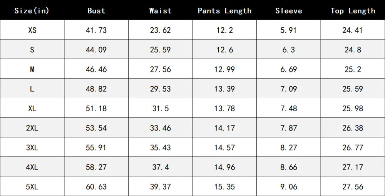Select the 2XL row label
The image size is (385, 196).
[x=32, y=128]
